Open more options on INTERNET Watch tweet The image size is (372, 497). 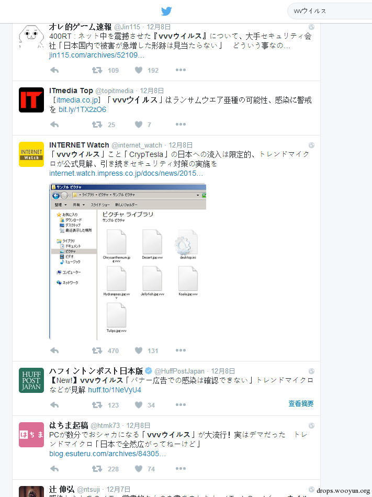point(181,350)
